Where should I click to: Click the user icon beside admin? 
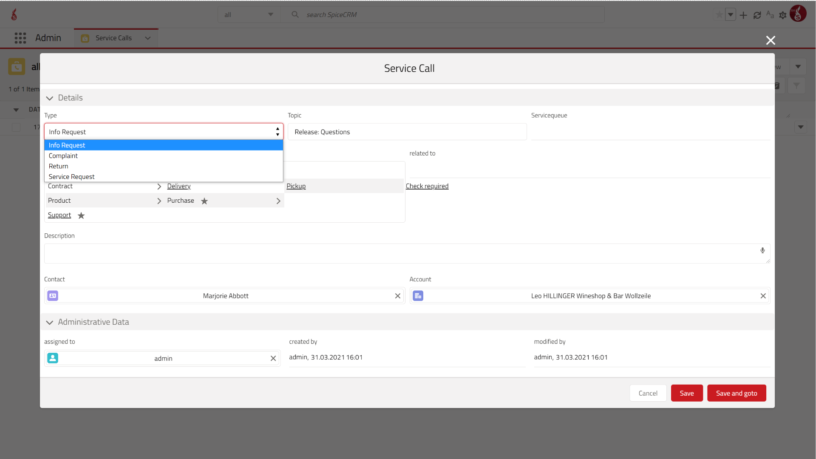53,358
